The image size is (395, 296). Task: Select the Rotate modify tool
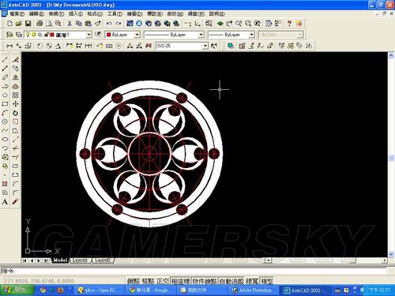(15, 113)
